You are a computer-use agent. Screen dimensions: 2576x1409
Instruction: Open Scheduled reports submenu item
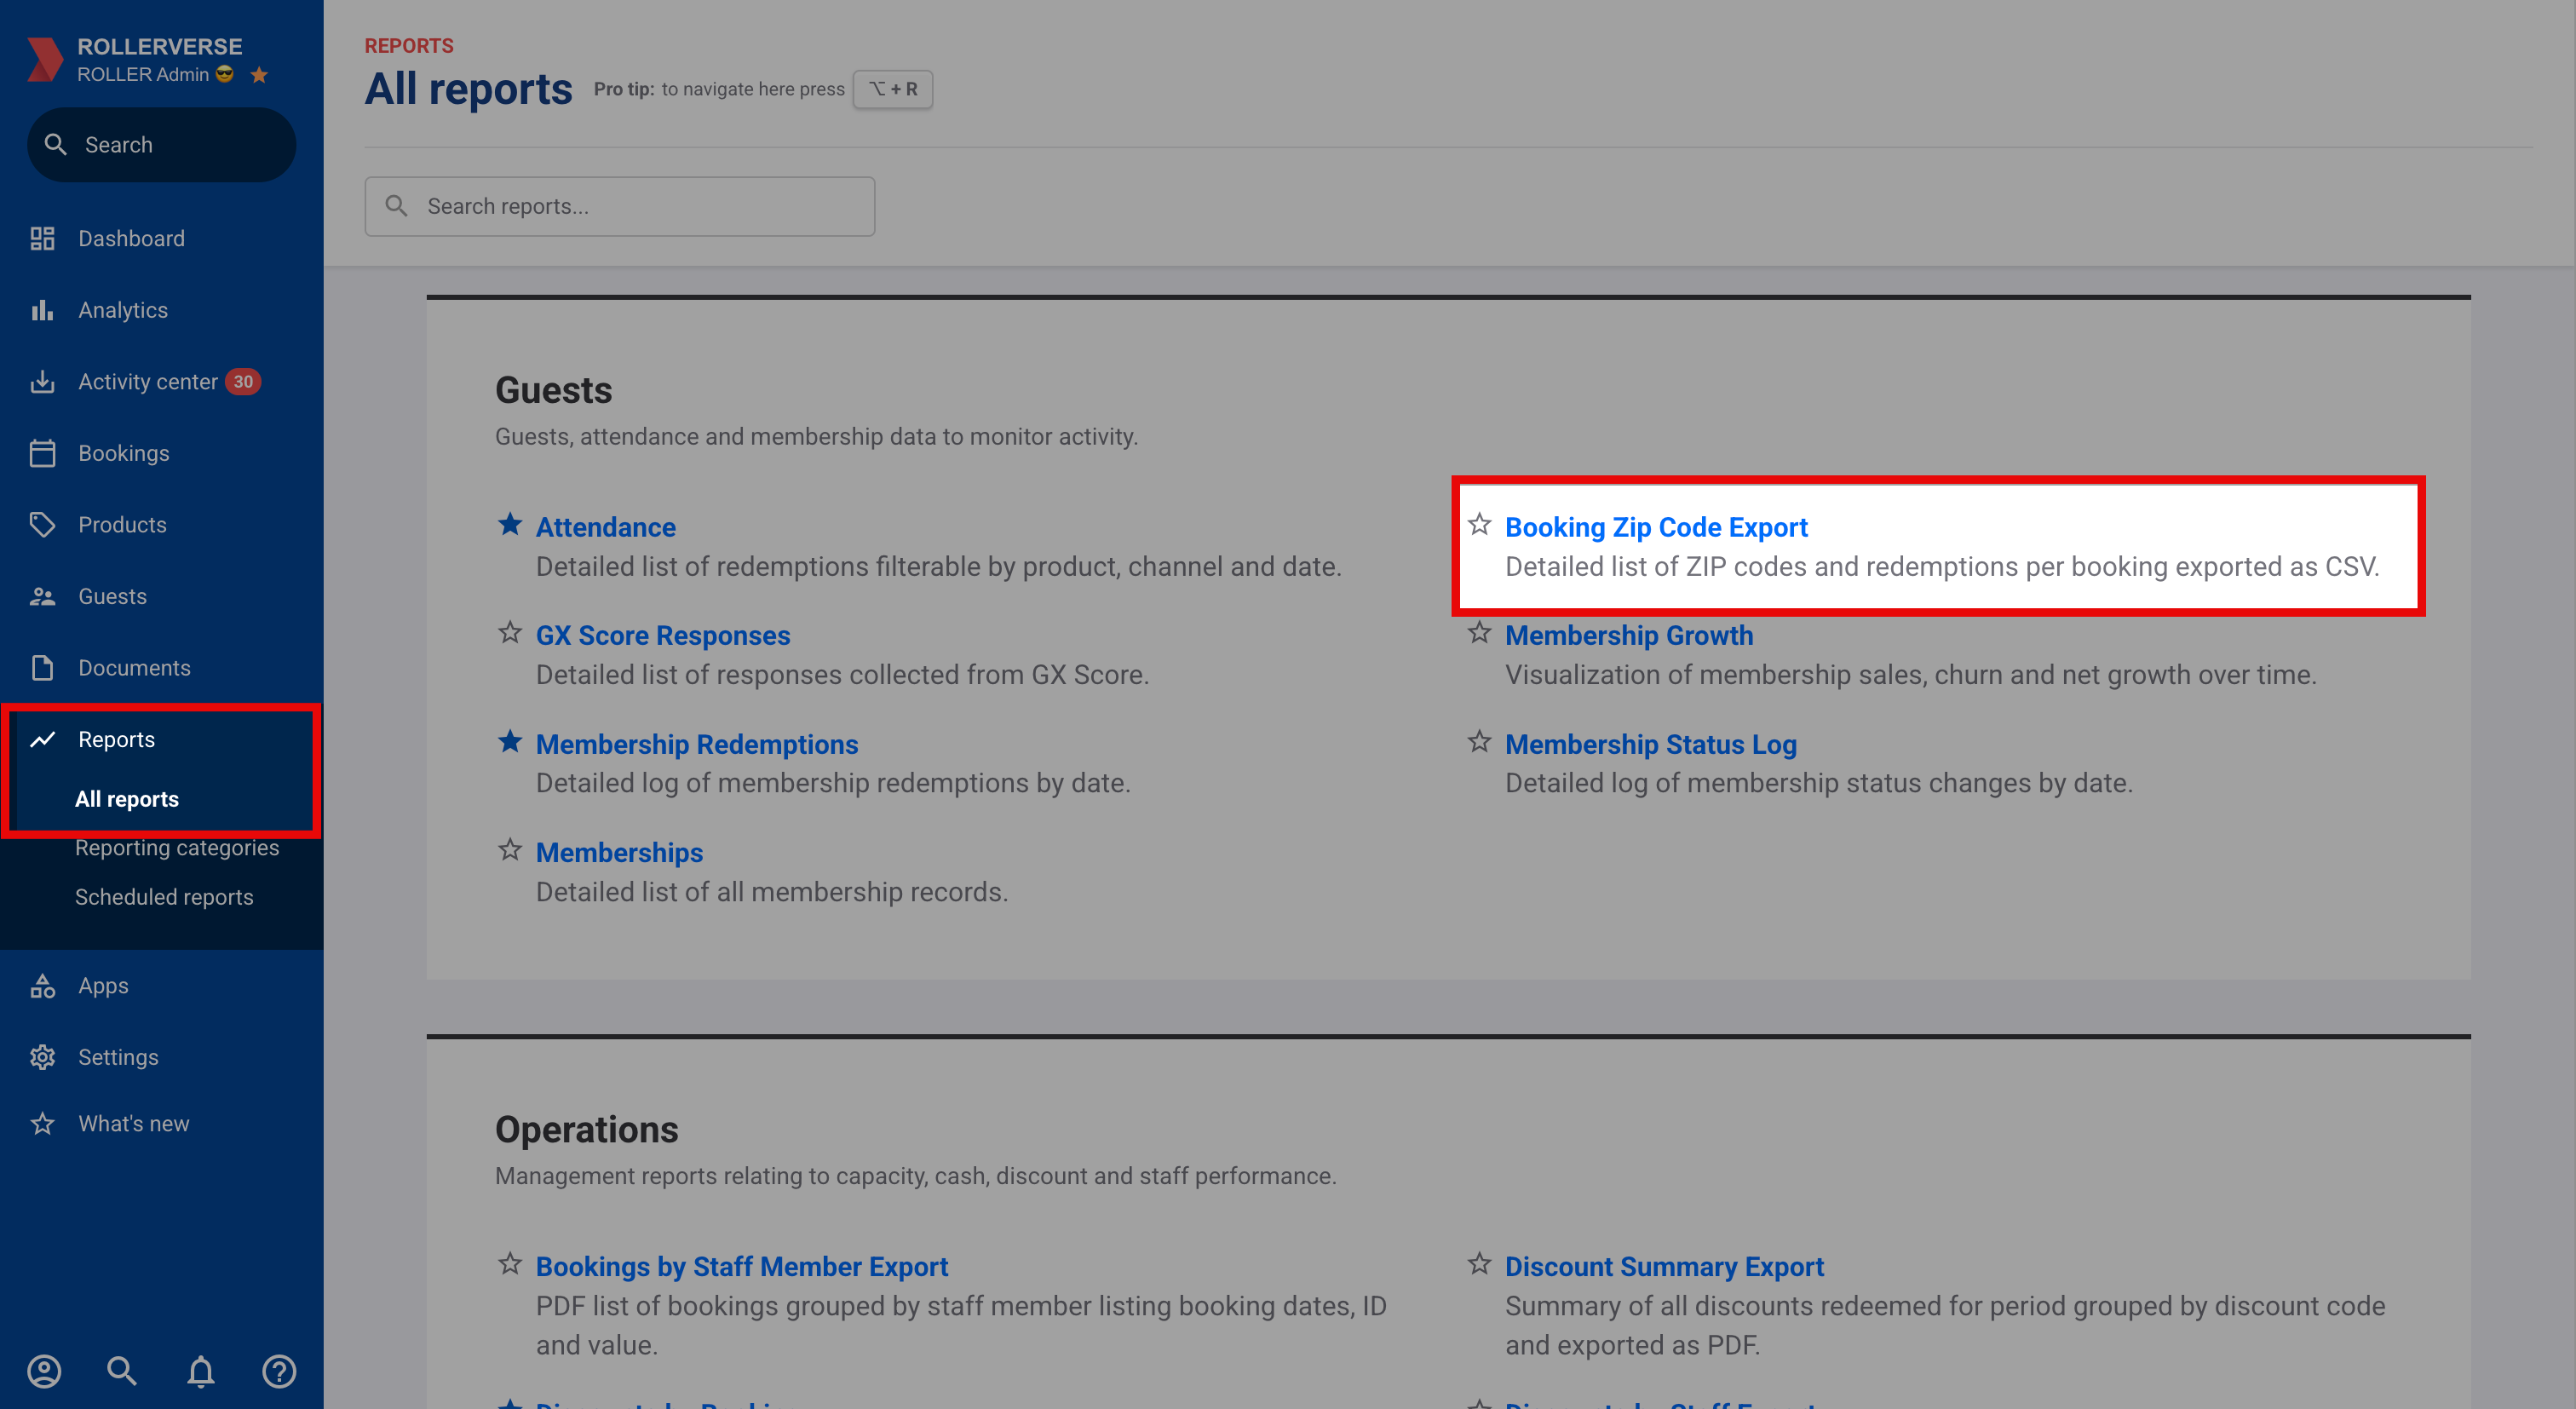164,897
